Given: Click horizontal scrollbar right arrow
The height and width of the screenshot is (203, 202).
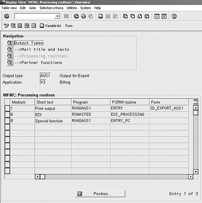Looking at the screenshot, I should (190, 177).
